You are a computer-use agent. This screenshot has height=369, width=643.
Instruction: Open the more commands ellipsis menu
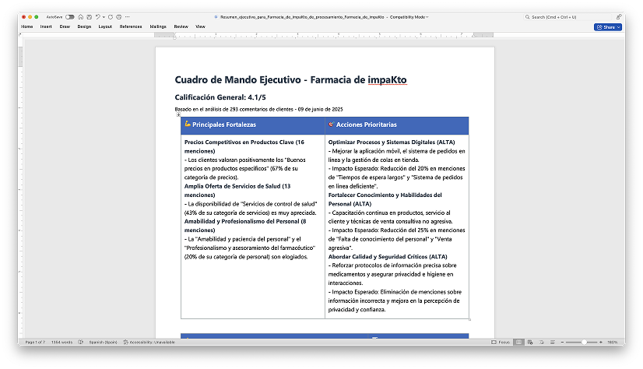coord(127,16)
